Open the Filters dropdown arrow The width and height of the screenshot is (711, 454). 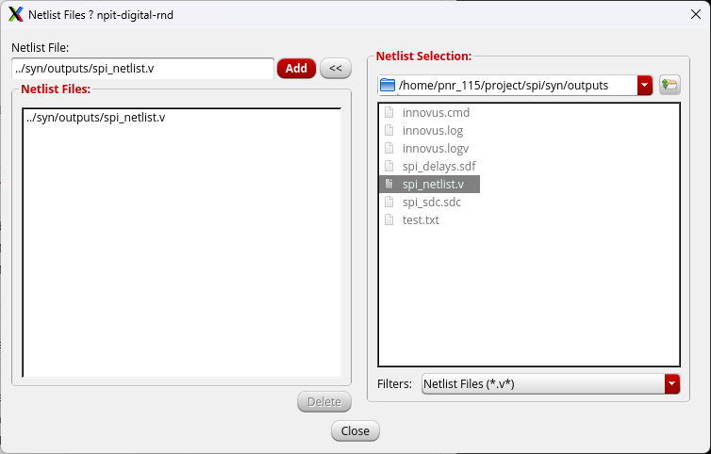pos(672,383)
